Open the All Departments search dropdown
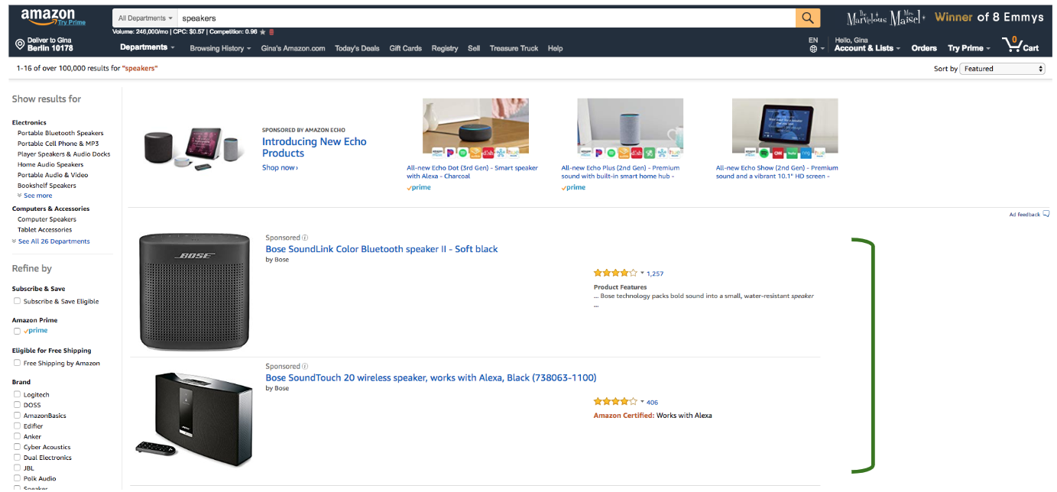The image size is (1057, 492). tap(145, 18)
